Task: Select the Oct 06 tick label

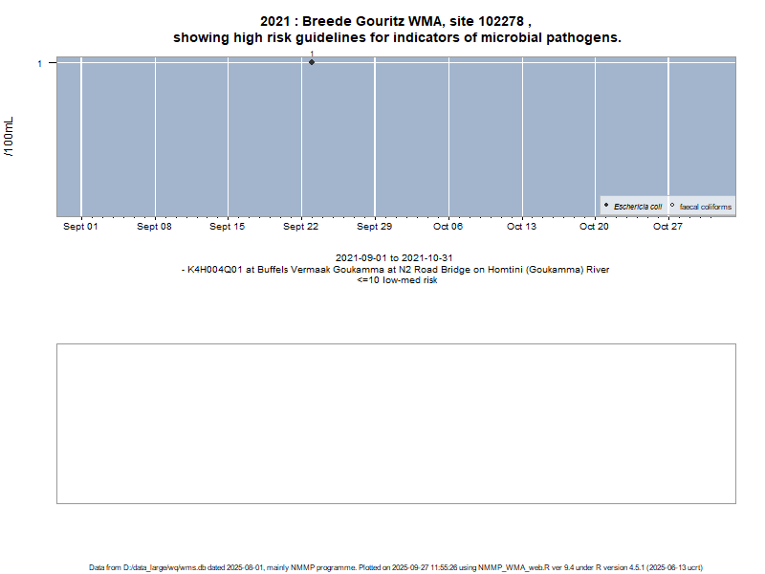Action: point(448,227)
